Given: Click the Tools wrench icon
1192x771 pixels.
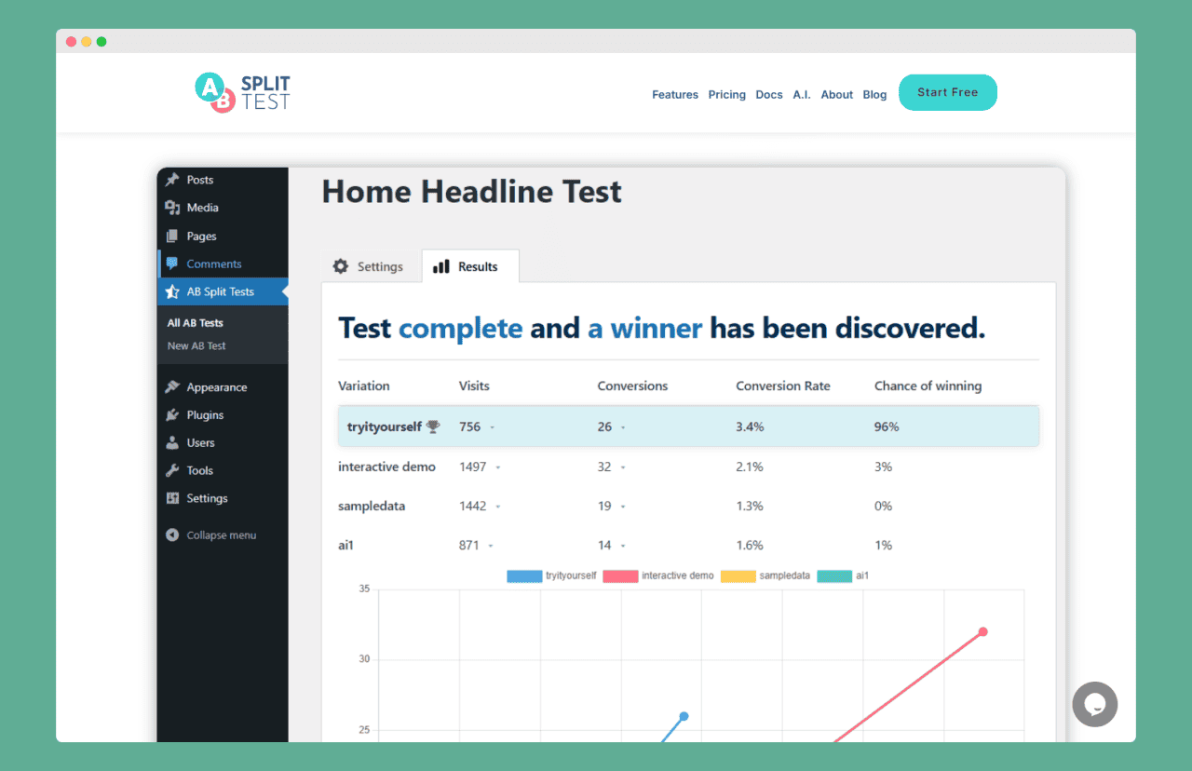Looking at the screenshot, I should tap(172, 471).
